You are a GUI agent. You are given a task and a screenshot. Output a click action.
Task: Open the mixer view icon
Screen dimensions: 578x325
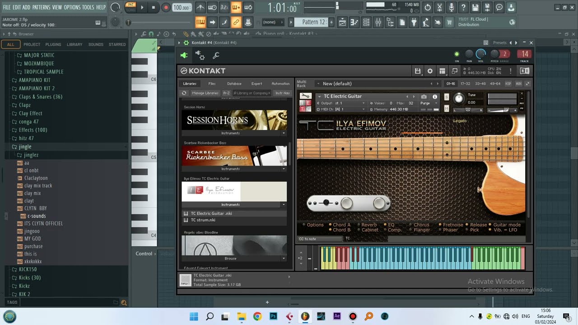tap(378, 22)
